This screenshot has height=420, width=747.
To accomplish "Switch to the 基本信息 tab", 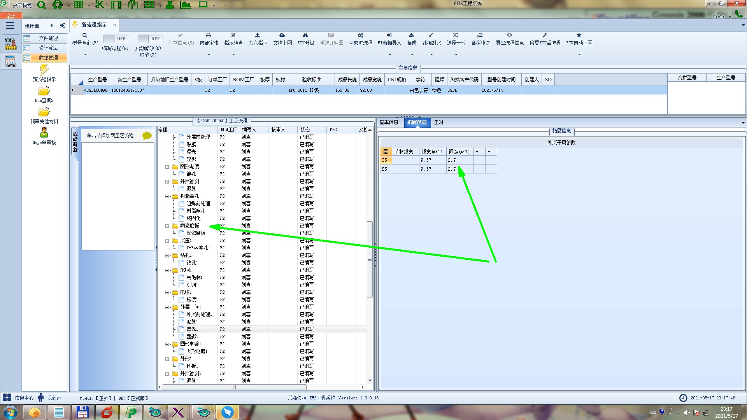I will pos(389,122).
